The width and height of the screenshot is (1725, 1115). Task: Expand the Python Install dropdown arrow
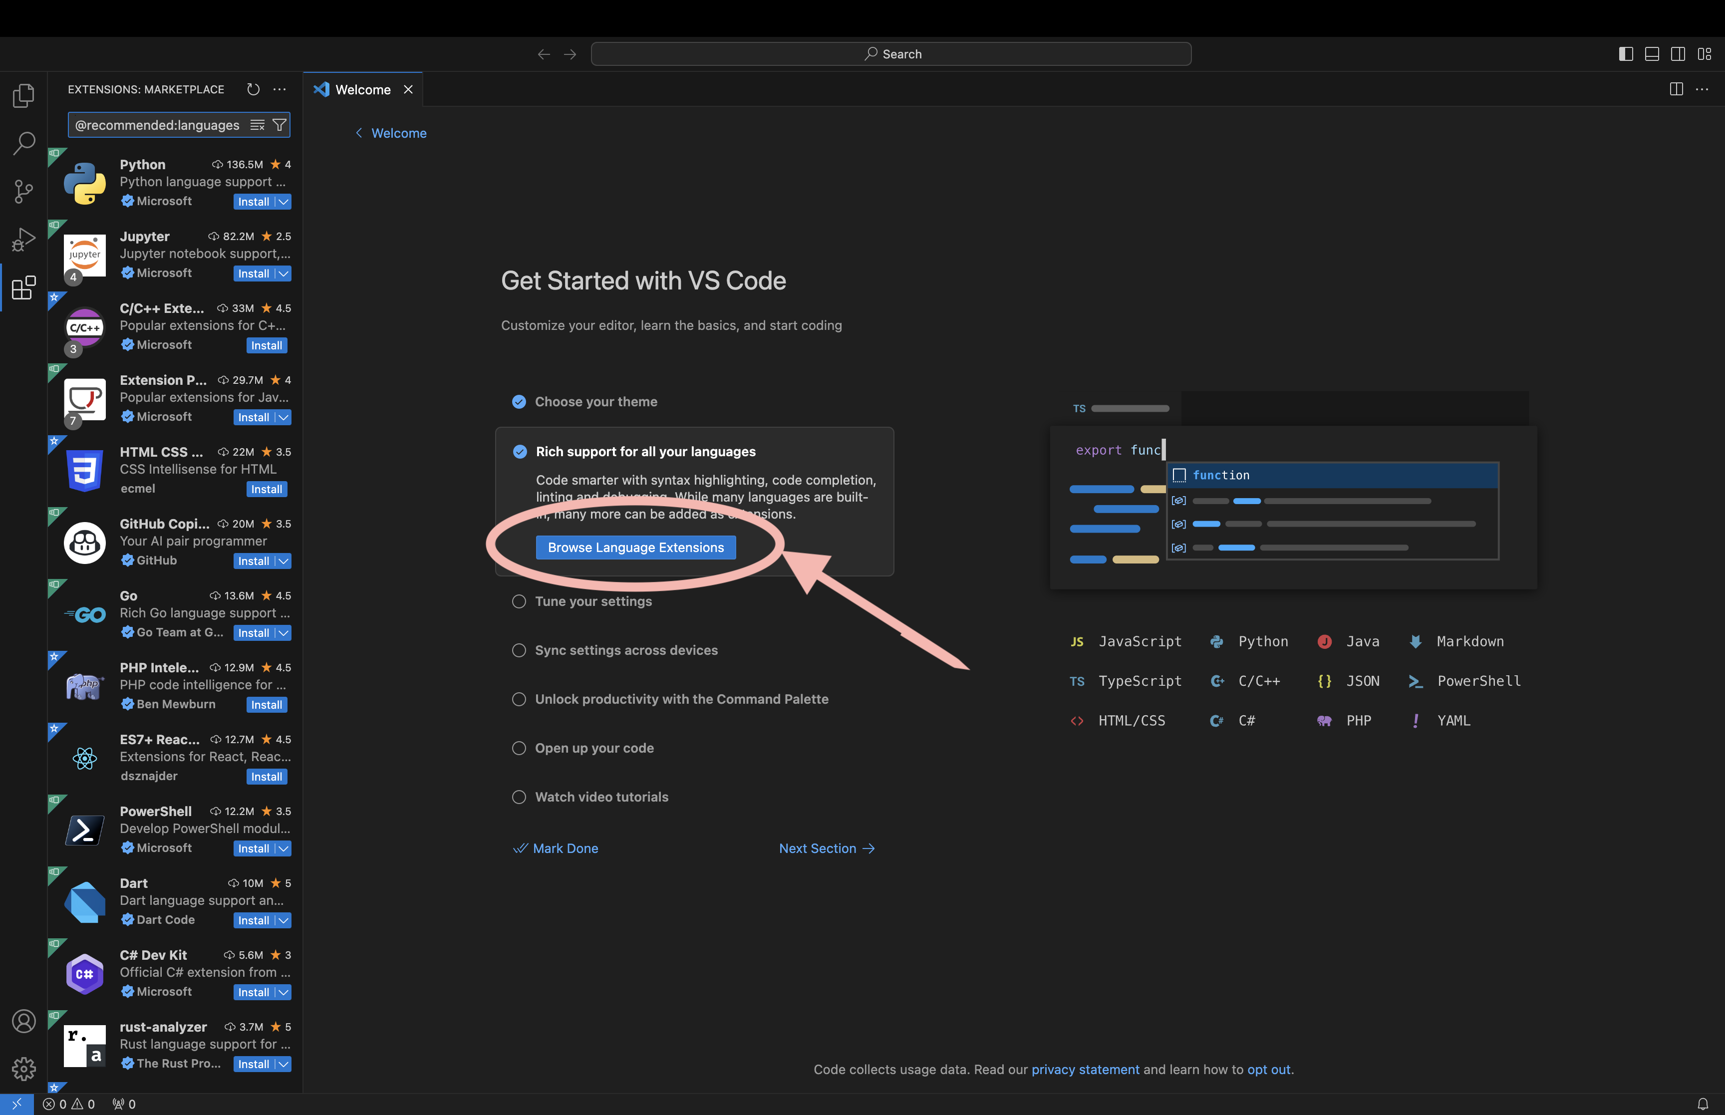(284, 202)
